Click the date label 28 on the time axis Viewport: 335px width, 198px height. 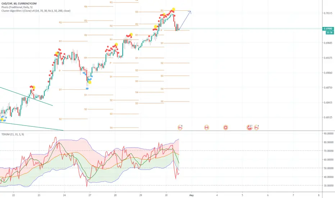pyautogui.click(x=115, y=195)
